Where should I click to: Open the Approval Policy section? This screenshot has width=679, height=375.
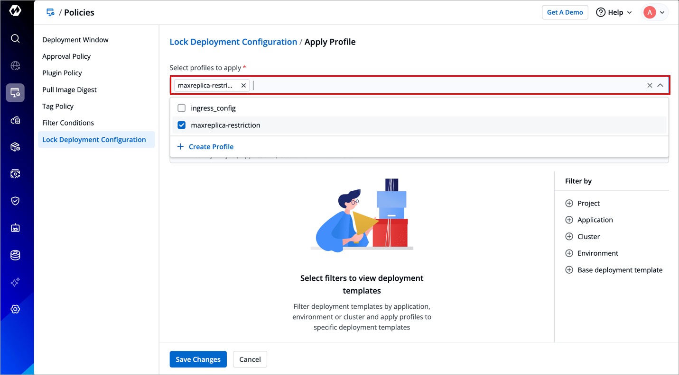tap(66, 56)
